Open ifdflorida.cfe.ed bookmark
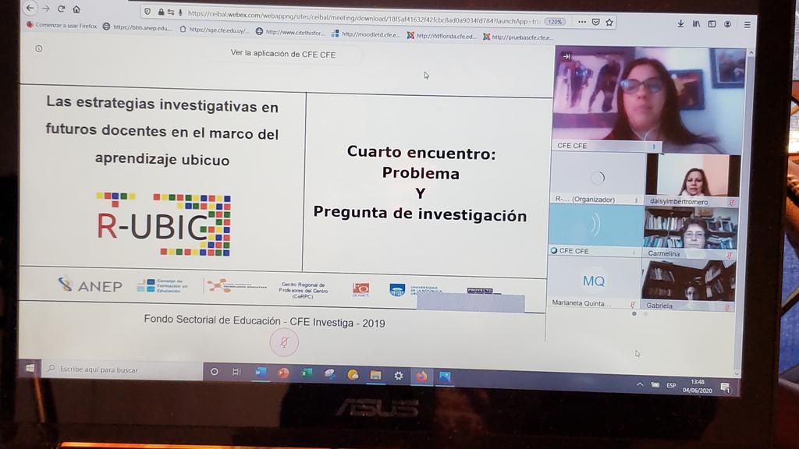The image size is (799, 449). point(442,36)
